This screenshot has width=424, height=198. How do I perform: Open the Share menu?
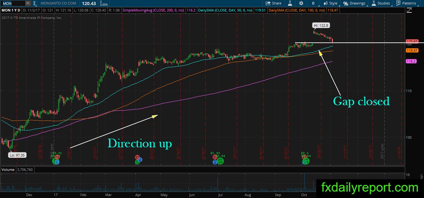pos(274,3)
